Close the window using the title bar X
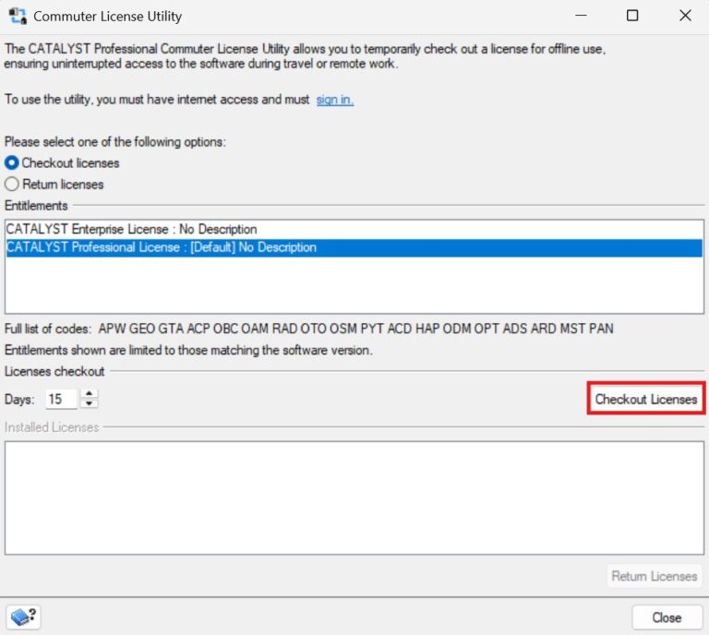 (685, 16)
